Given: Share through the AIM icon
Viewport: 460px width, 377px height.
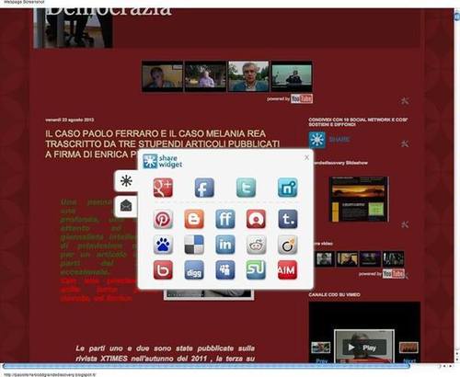Looking at the screenshot, I should 288,270.
